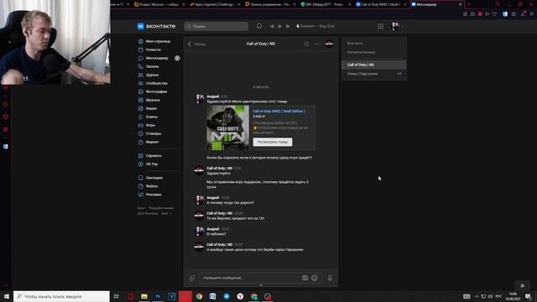
Task: Attach a file with the paperclip icon
Action: [x=192, y=278]
